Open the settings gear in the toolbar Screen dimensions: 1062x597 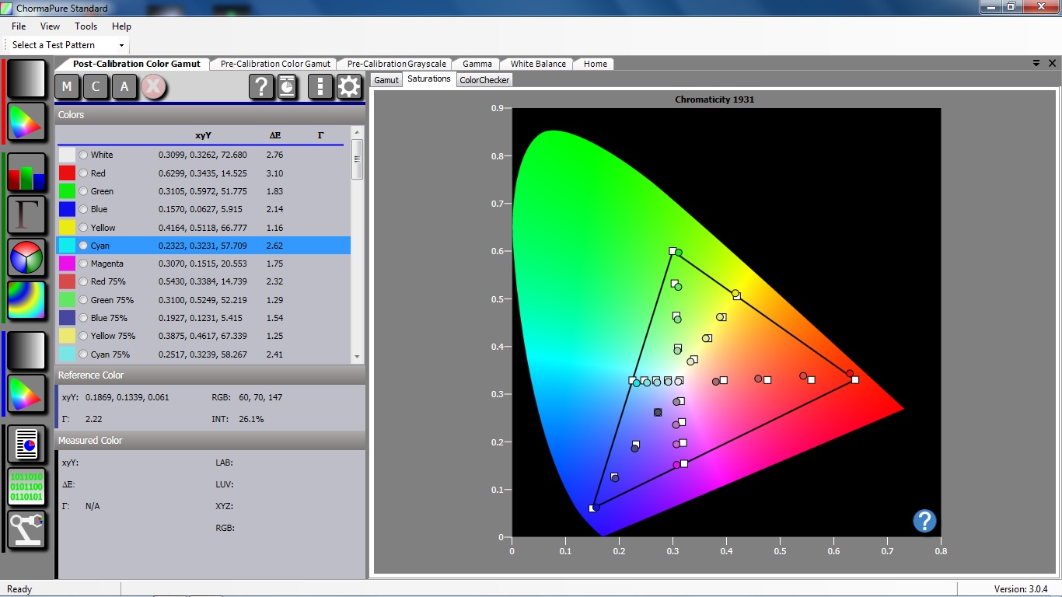[349, 87]
